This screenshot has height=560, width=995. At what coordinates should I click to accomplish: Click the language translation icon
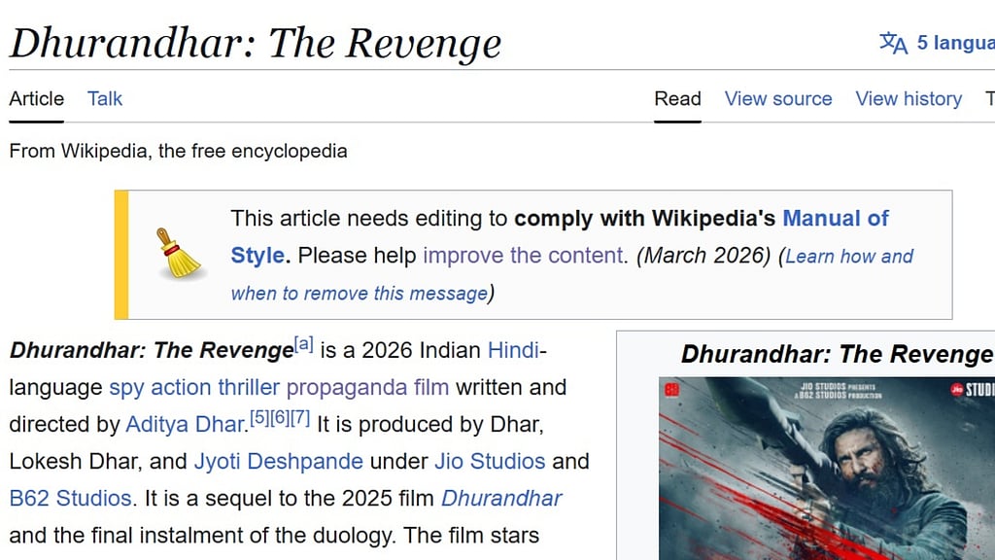pyautogui.click(x=893, y=44)
